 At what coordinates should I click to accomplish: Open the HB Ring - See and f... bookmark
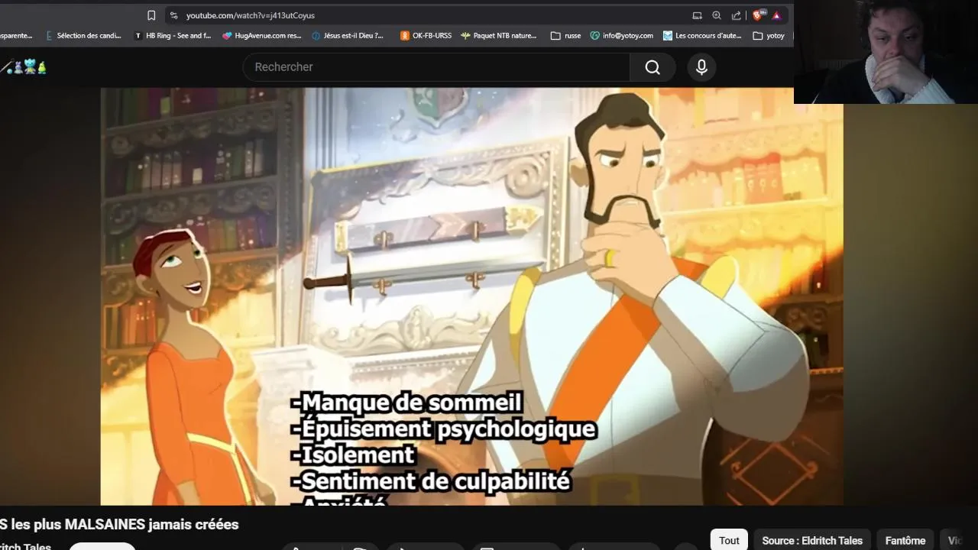click(x=173, y=35)
